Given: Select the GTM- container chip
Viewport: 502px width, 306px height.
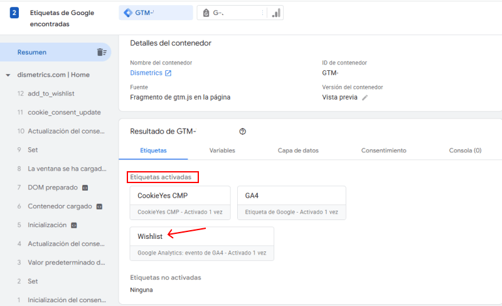Looking at the screenshot, I should pyautogui.click(x=156, y=13).
